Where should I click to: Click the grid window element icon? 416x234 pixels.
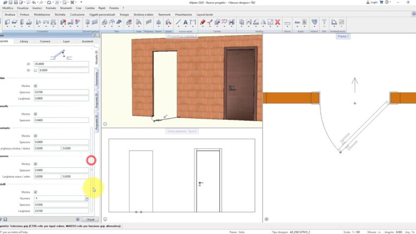coord(95,22)
